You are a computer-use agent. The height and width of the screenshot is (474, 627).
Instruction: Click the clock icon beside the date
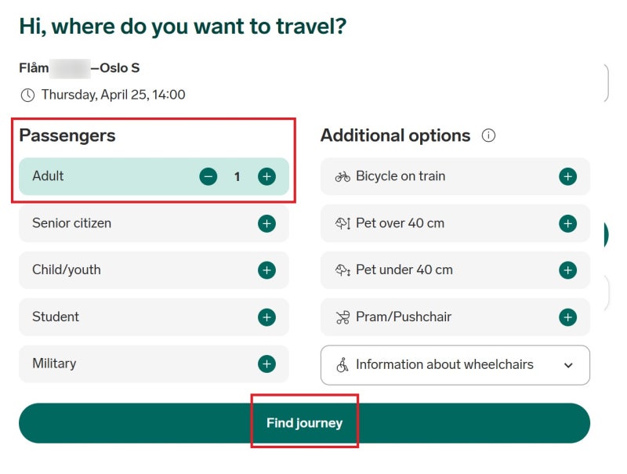27,95
